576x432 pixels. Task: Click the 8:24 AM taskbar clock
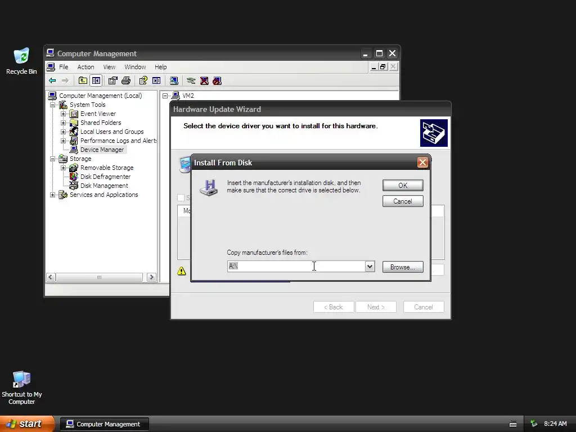pos(555,424)
